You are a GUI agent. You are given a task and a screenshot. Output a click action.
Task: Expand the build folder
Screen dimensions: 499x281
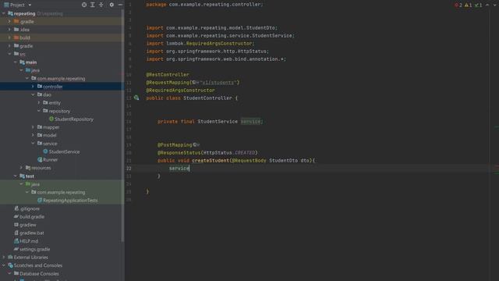9,37
